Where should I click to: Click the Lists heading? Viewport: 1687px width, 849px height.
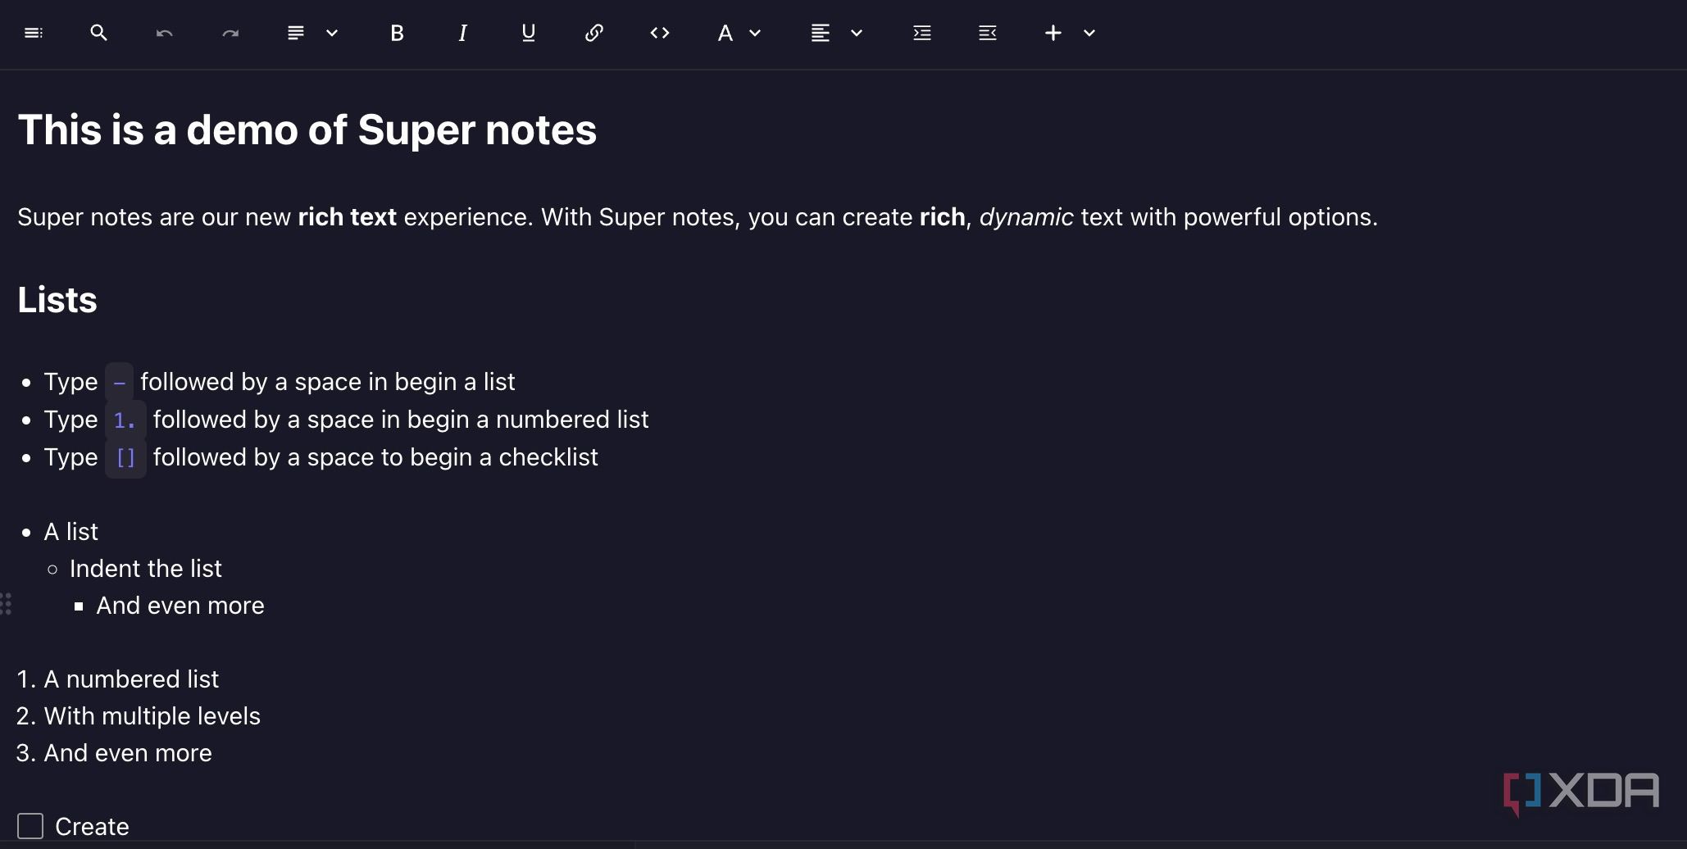click(x=57, y=300)
